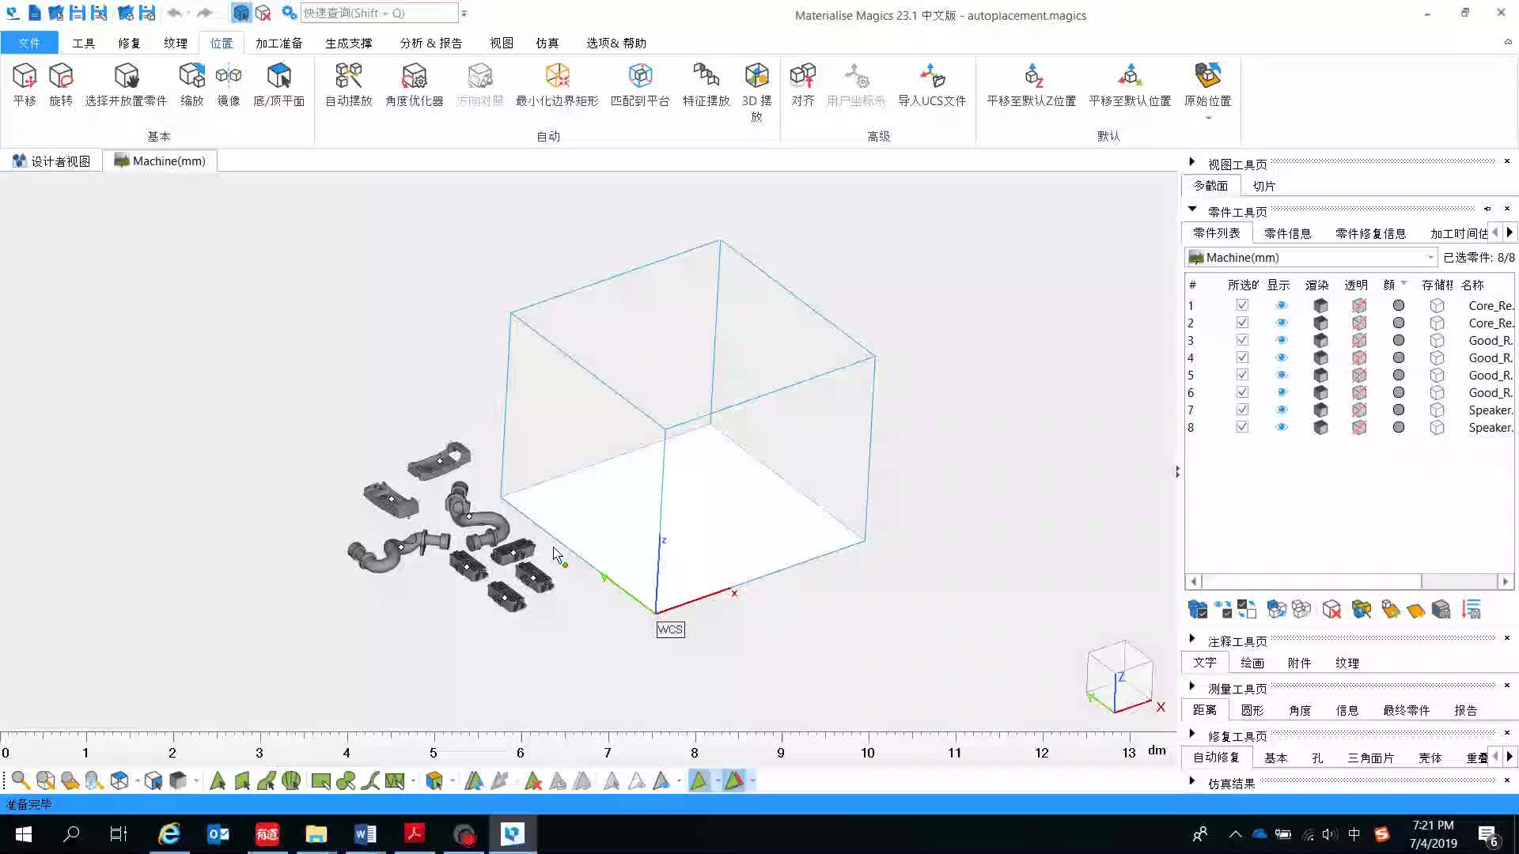Screen dimensions: 1519x854
Task: Click the 导入UCS文件 tool
Action: coord(932,85)
